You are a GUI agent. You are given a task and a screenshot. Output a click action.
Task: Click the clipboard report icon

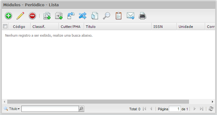click(119, 16)
